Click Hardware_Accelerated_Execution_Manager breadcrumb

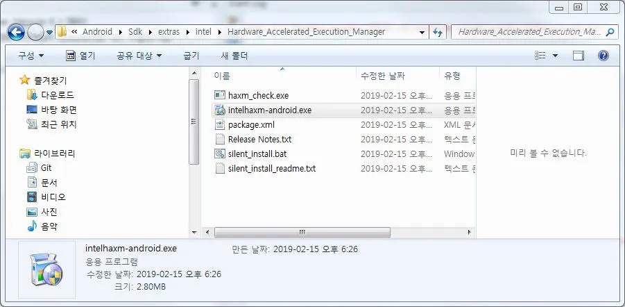(306, 32)
